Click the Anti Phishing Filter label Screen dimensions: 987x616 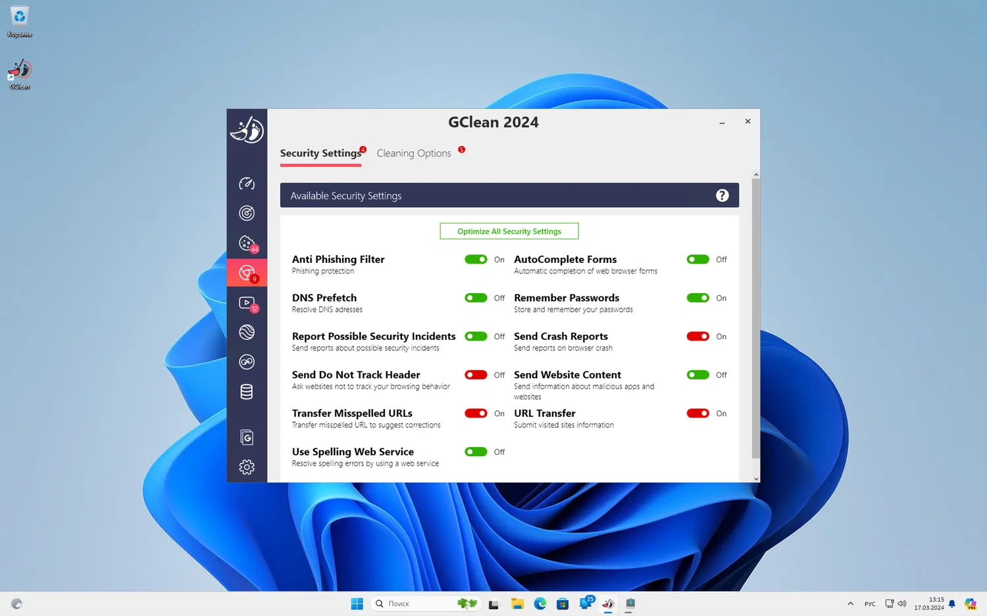pos(338,260)
